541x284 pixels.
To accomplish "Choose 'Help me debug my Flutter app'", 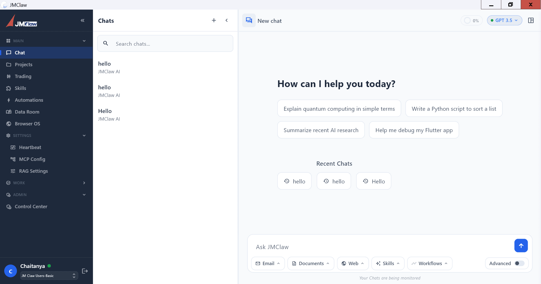I will (414, 130).
